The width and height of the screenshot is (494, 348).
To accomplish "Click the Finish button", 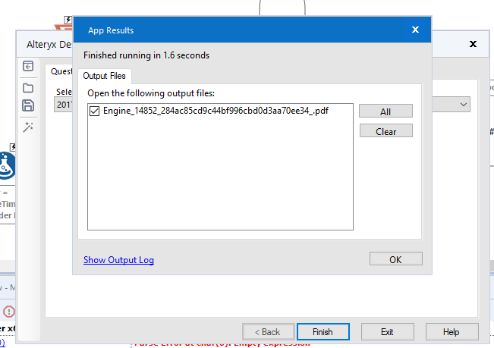I will click(x=323, y=332).
